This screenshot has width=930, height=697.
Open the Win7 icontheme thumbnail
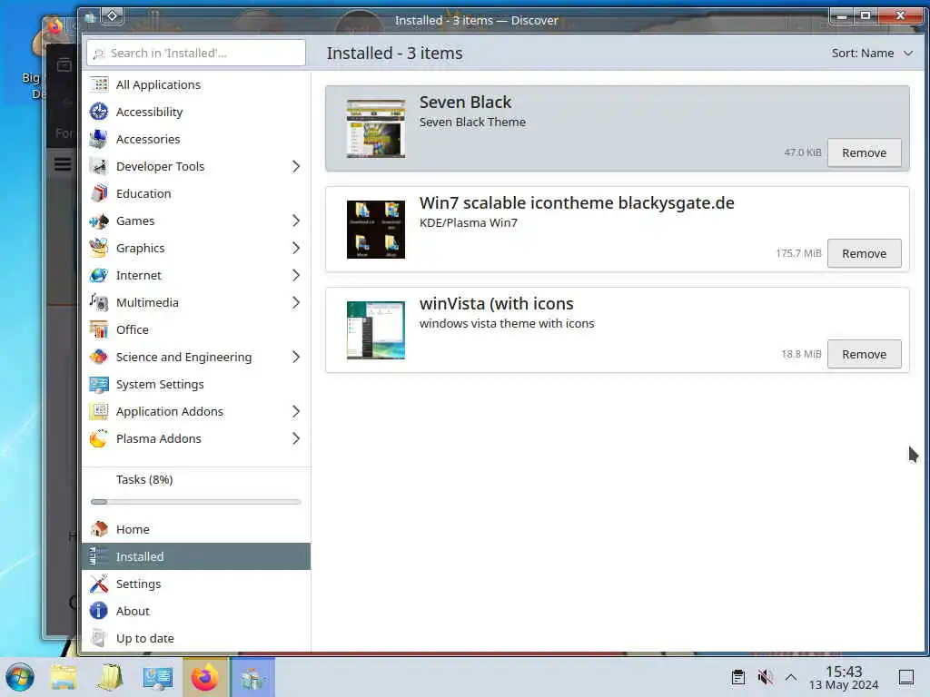tap(376, 230)
